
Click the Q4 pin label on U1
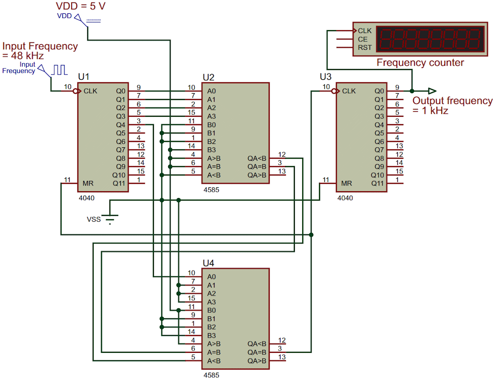tap(121, 125)
